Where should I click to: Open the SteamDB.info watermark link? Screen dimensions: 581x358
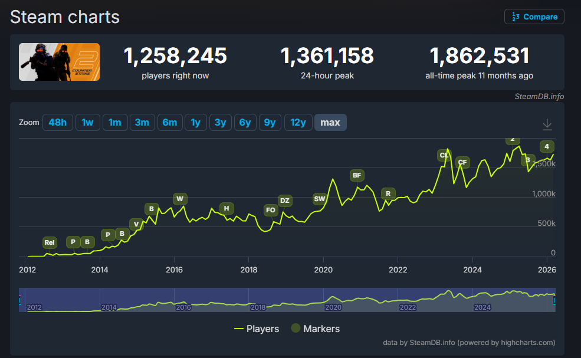click(539, 96)
